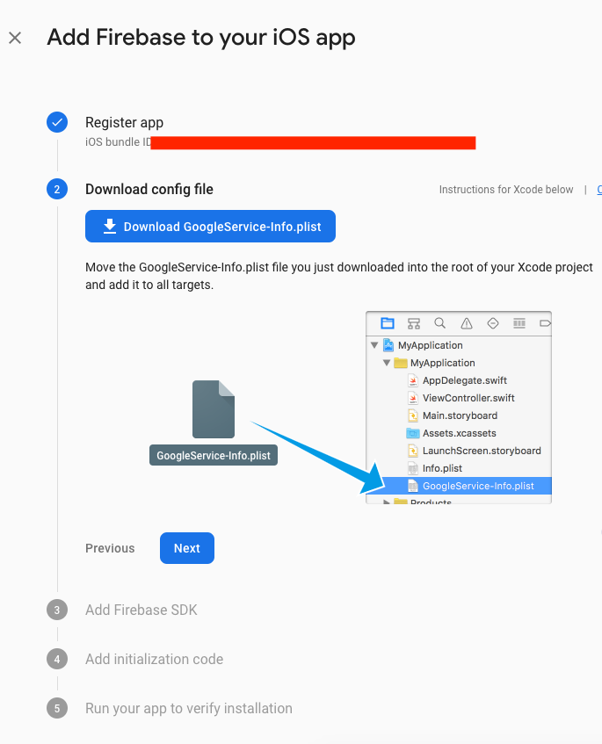Select the Xcode breakpoint navigator icon
This screenshot has height=744, width=602.
pos(545,323)
